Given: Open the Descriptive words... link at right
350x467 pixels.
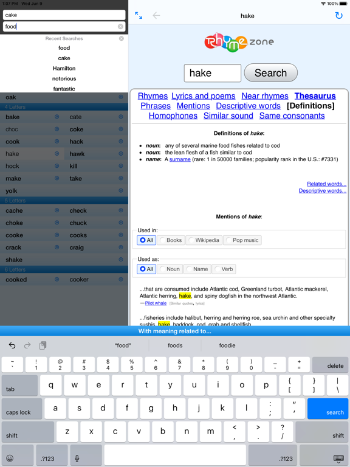Looking at the screenshot, I should [322, 190].
